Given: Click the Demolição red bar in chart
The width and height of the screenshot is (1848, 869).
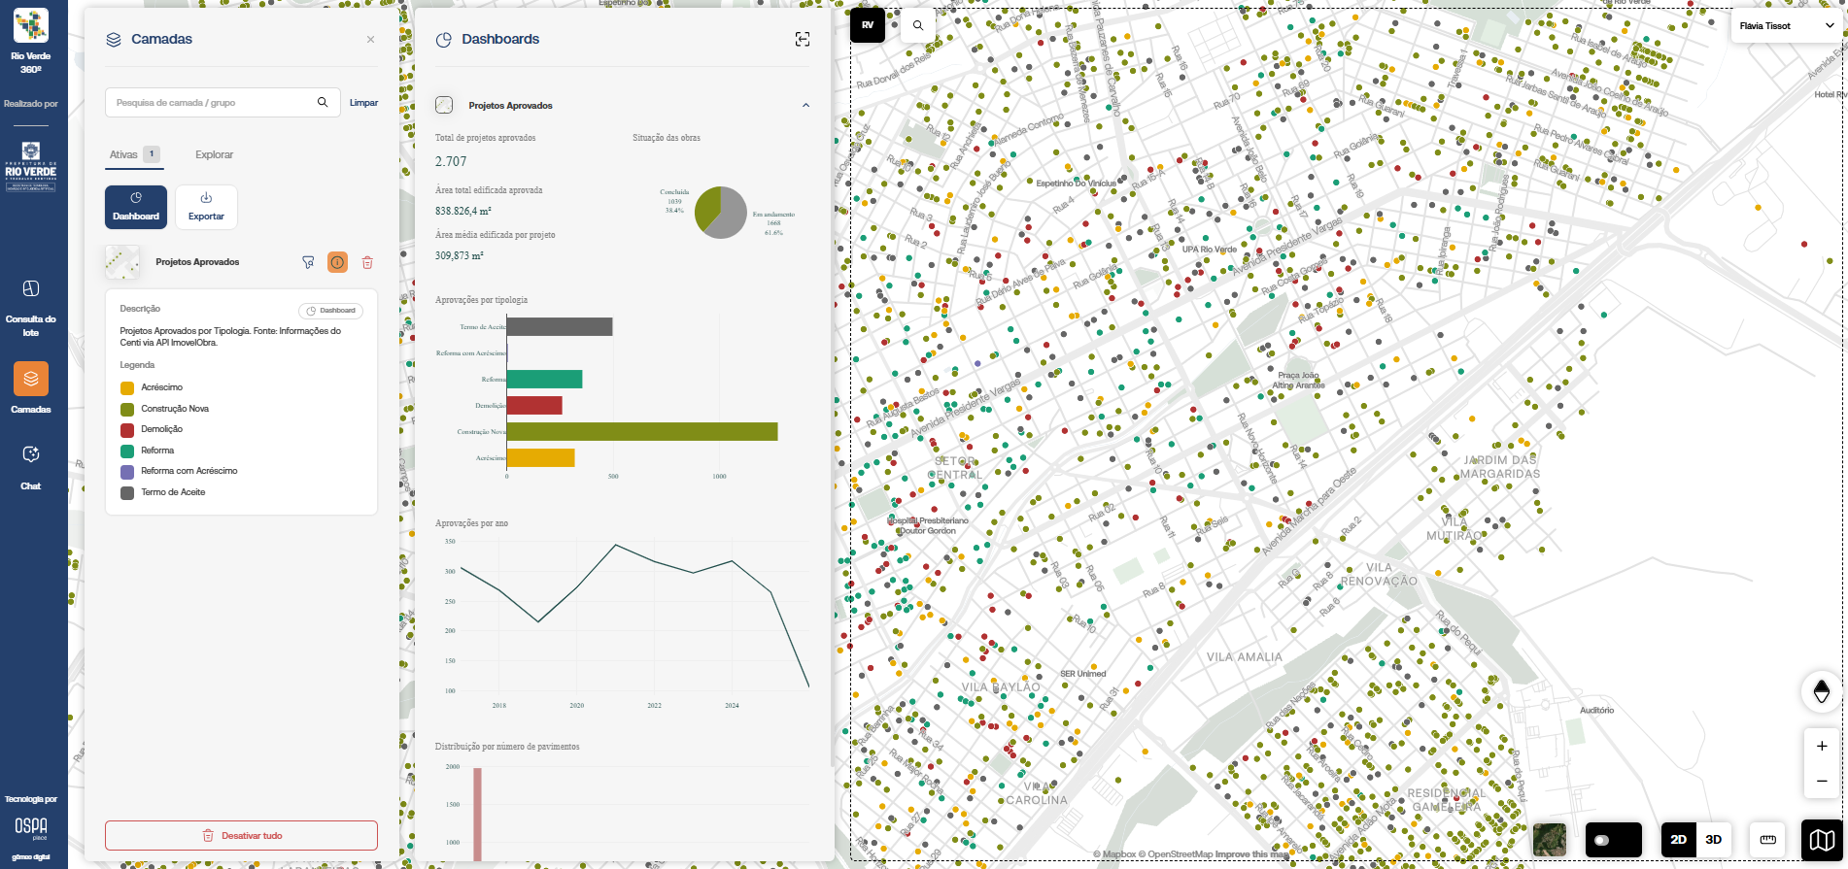Looking at the screenshot, I should (534, 405).
